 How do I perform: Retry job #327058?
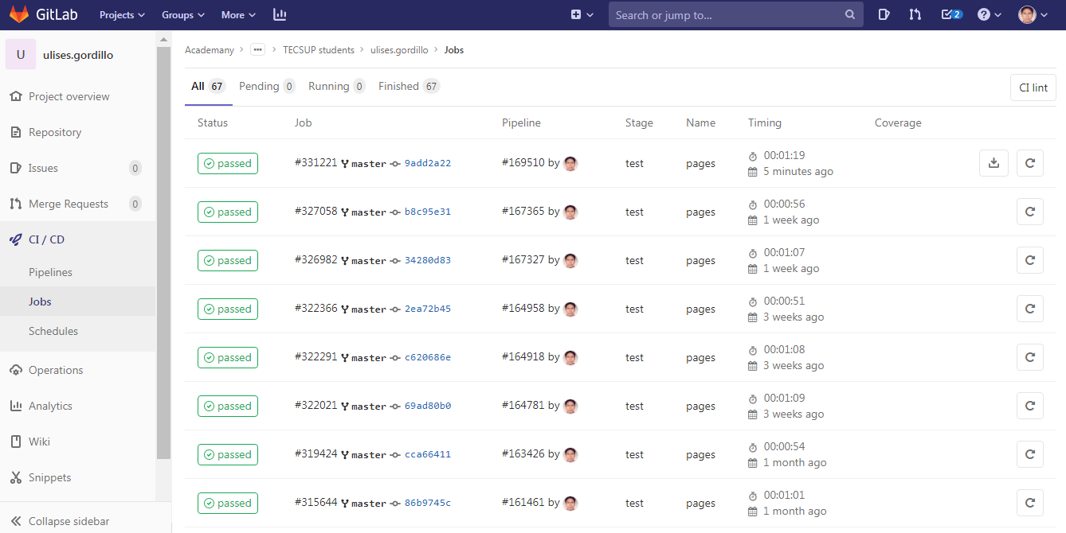1030,212
